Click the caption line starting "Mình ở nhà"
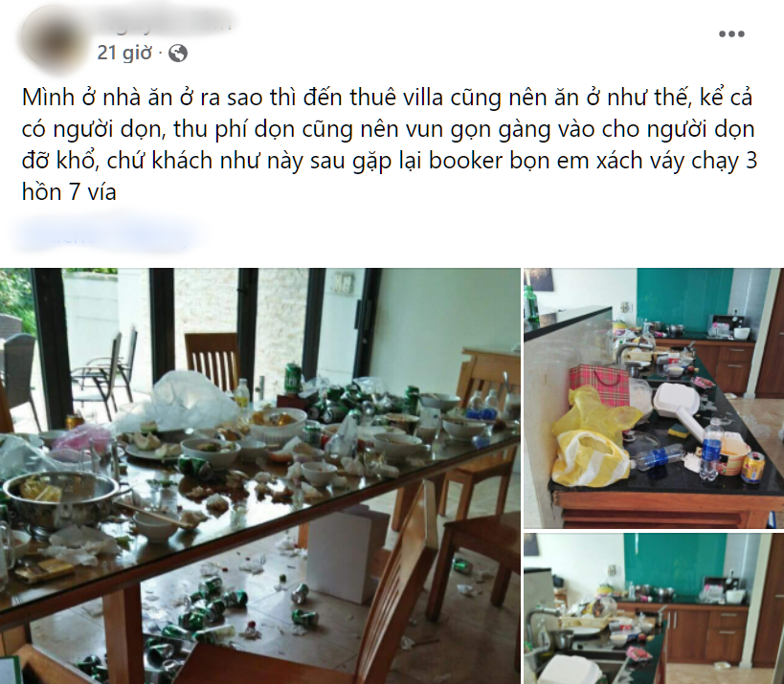This screenshot has width=784, height=684. pyautogui.click(x=387, y=98)
